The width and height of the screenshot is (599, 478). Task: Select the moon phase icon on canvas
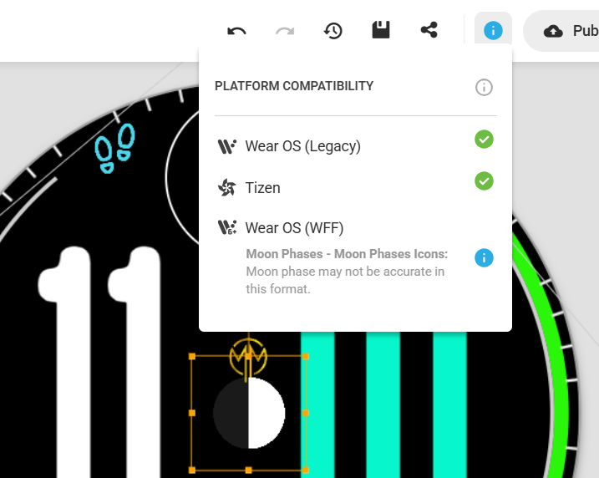tap(249, 413)
